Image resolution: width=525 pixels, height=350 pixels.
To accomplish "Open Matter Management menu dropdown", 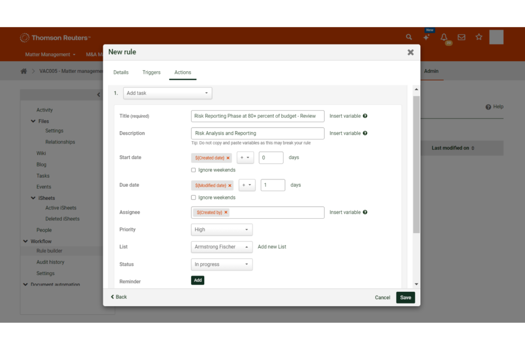I will click(x=50, y=55).
